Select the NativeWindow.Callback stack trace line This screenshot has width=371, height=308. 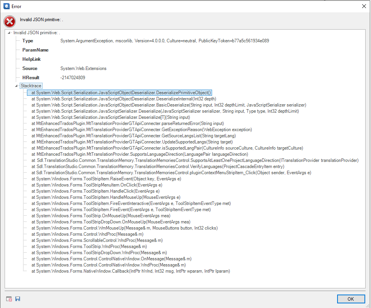(131, 271)
